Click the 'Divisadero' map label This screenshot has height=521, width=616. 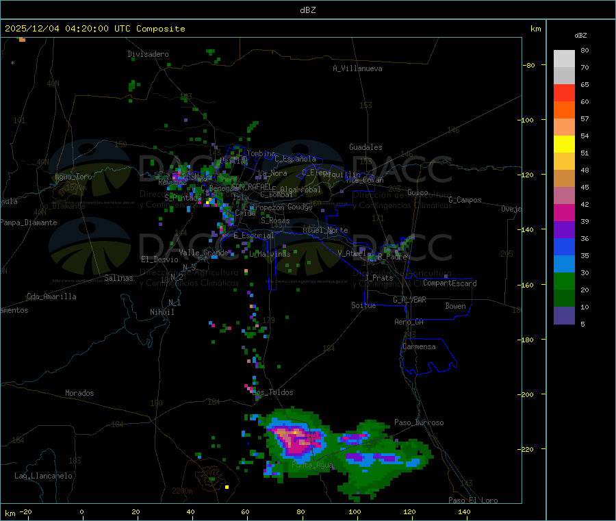click(148, 54)
